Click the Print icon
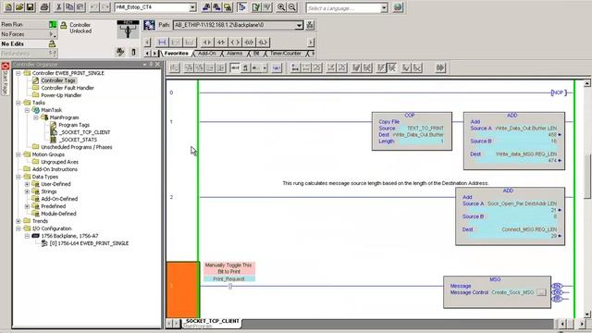Screen dimensions: 592x333 pyautogui.click(x=44, y=7)
